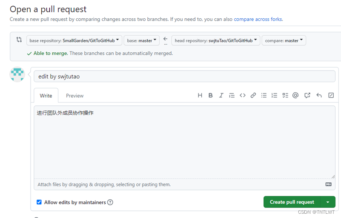Screen dimensions: 341x218
Task: Insert heading with the H icon
Action: [200, 95]
